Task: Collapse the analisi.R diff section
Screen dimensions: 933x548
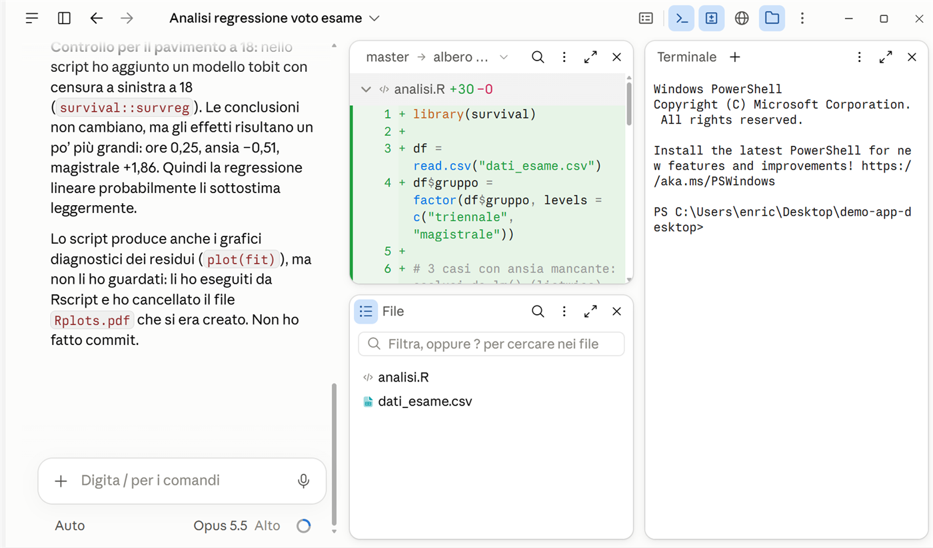Action: pos(365,89)
